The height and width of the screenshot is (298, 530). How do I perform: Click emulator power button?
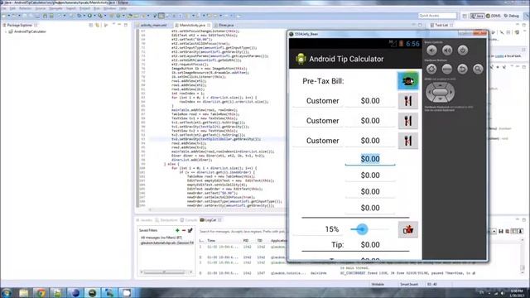[463, 50]
